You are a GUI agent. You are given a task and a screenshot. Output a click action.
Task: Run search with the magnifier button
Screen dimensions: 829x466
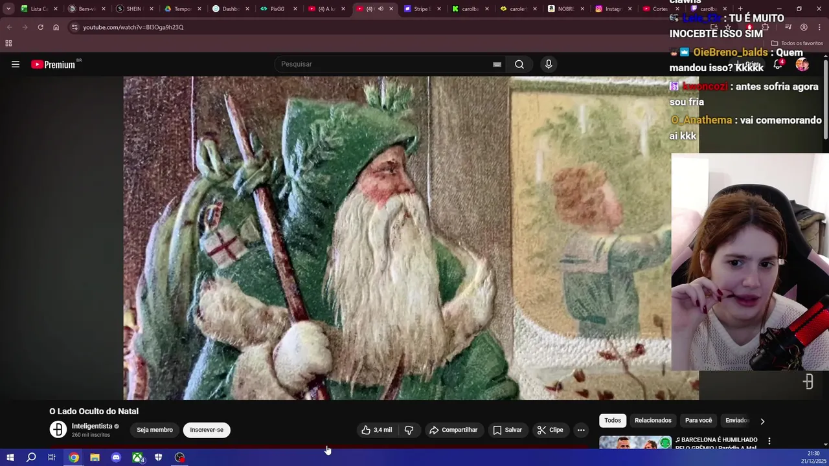tap(519, 64)
